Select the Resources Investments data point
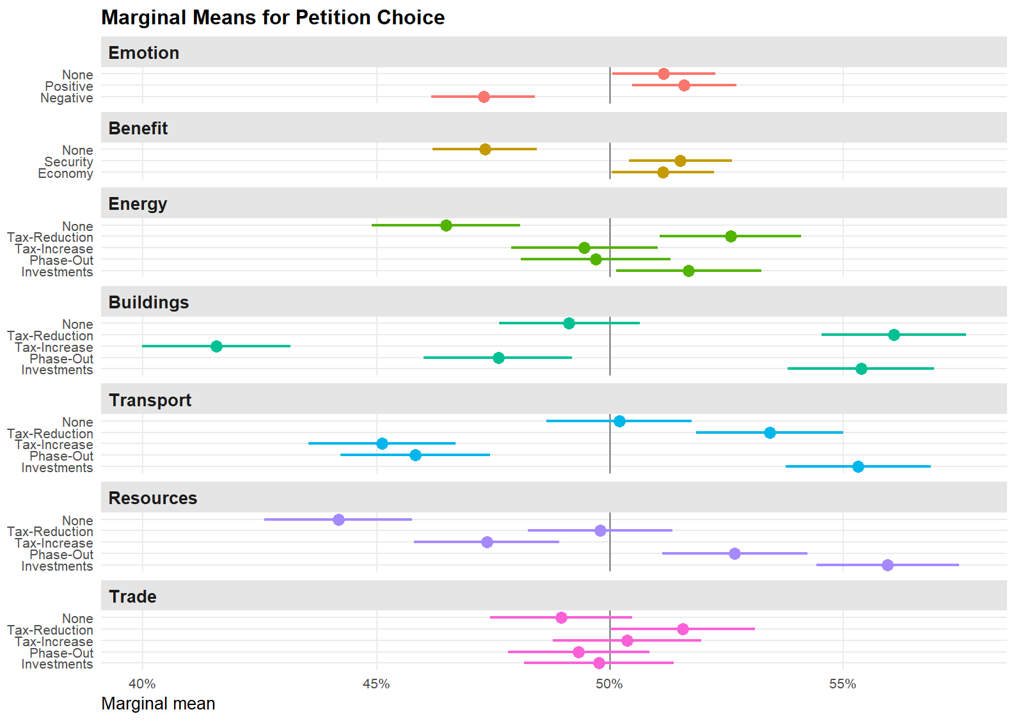The image size is (1016, 721). click(x=887, y=565)
